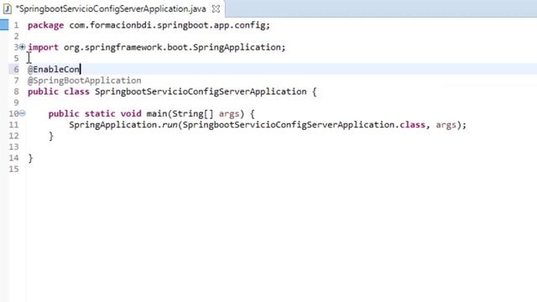Click public static void on line 10

click(95, 114)
